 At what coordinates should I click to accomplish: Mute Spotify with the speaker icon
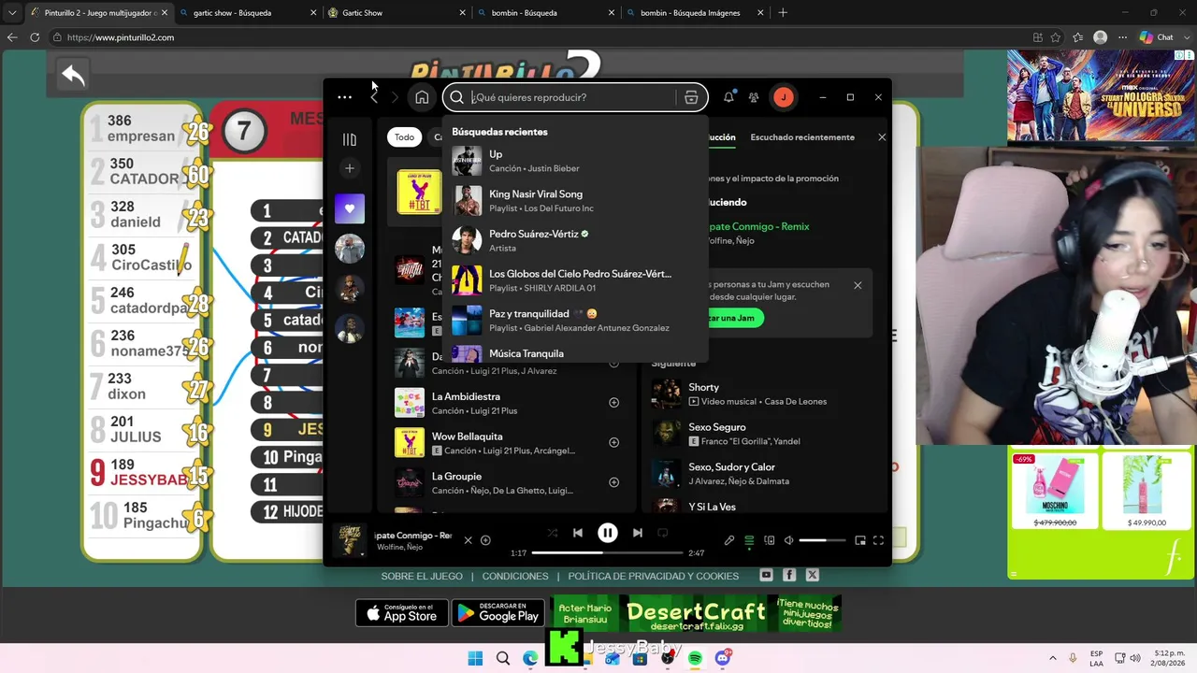(x=788, y=540)
